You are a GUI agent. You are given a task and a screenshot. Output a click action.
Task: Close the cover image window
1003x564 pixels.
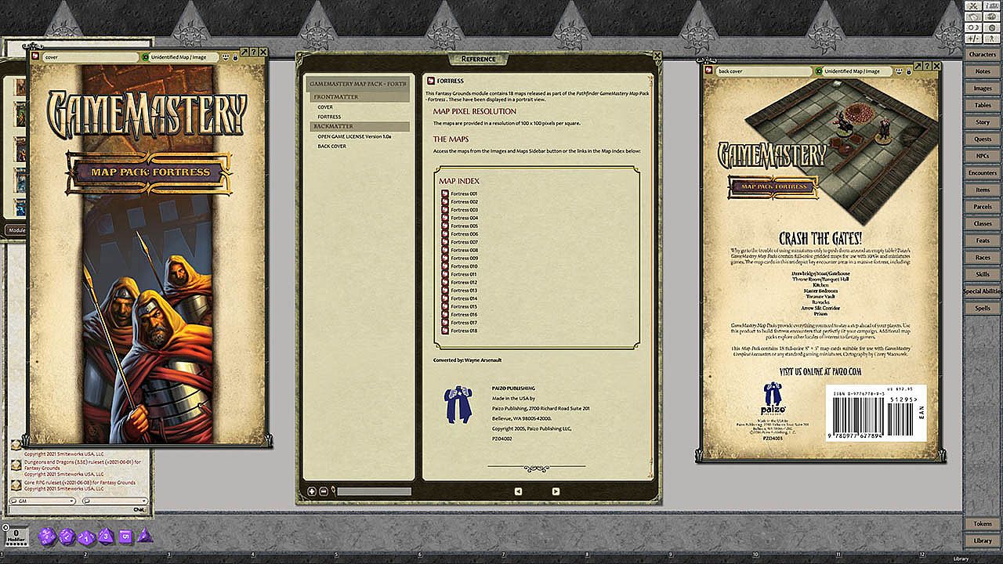pyautogui.click(x=265, y=51)
